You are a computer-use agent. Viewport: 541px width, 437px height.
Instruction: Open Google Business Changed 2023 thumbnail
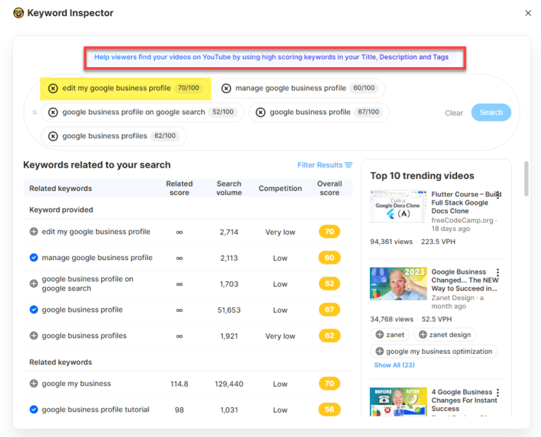click(x=398, y=283)
